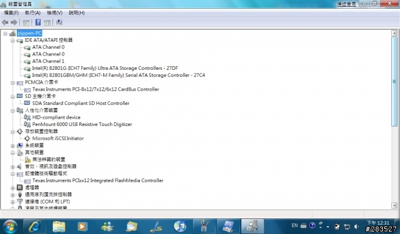The width and height of the screenshot is (400, 234).
Task: Collapse the SD 主機介面卡 category
Action: (12, 97)
